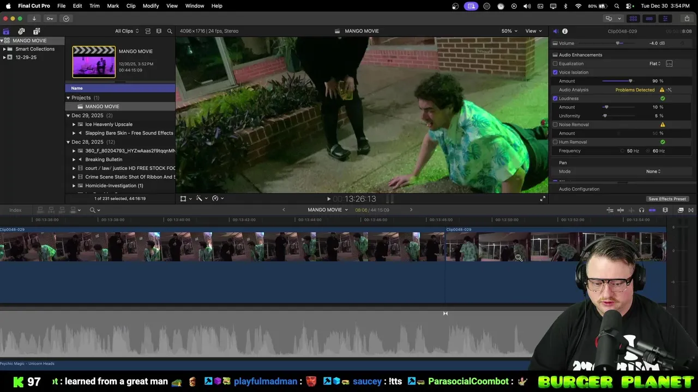Enable the Noise Removal checkbox
Image resolution: width=698 pixels, height=392 pixels.
(555, 125)
